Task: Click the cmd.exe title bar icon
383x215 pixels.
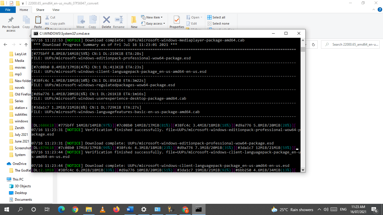Action: (x=36, y=33)
